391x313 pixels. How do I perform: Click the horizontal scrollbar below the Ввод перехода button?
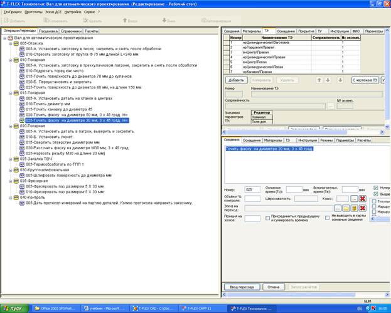tap(306, 295)
